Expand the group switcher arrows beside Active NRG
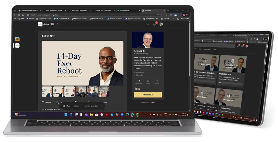The width and height of the screenshot is (278, 142). coord(58,24)
